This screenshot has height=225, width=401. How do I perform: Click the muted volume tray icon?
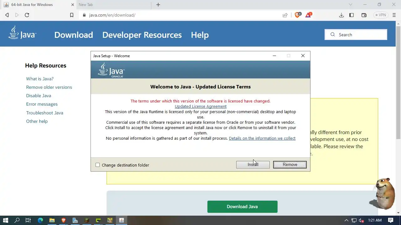pyautogui.click(x=361, y=220)
